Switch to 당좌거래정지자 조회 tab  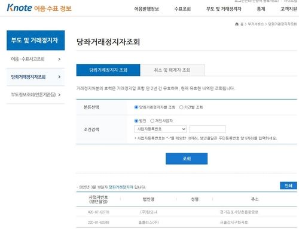108,70
